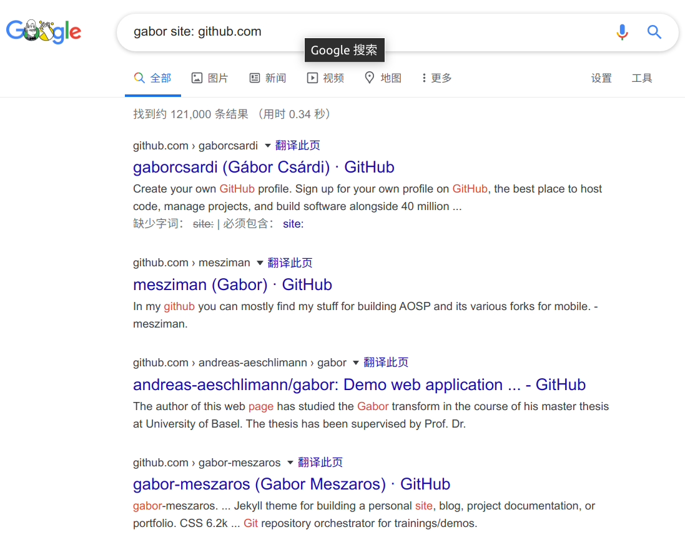This screenshot has width=685, height=542.
Task: Click github.com › mesziman breadcrumb
Action: point(191,263)
